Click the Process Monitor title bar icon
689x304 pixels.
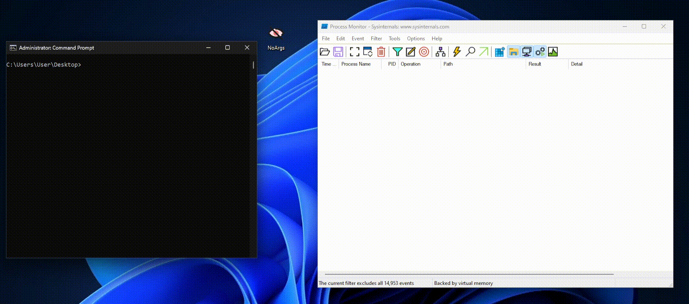tap(325, 26)
